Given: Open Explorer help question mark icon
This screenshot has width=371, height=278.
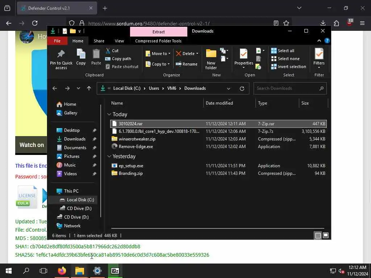Looking at the screenshot, I should [327, 41].
